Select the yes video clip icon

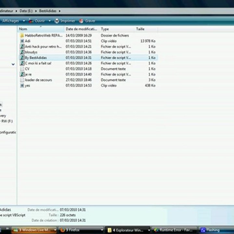(22, 85)
